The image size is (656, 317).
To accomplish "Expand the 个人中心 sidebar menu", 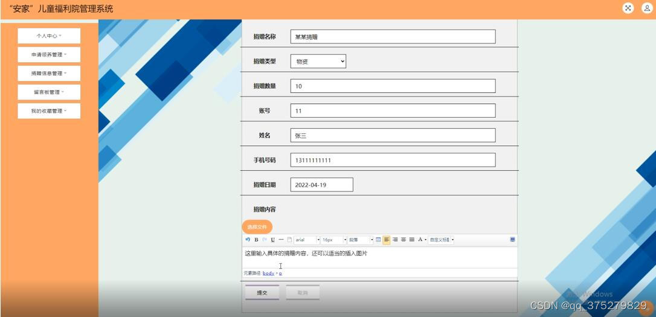I will pos(49,36).
